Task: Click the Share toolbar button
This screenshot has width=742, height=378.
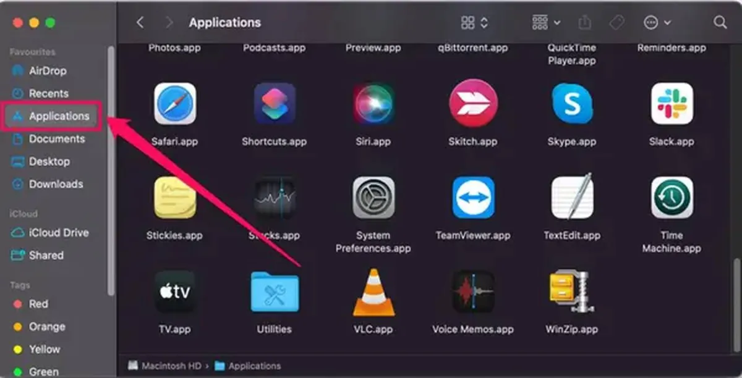Action: point(584,23)
